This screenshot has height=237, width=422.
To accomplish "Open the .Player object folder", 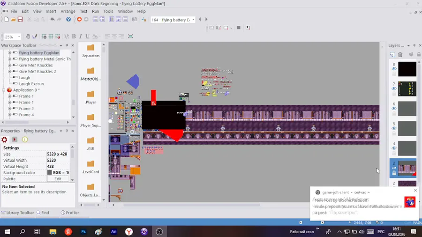I will (90, 97).
